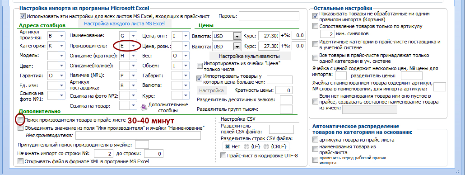The width and height of the screenshot is (465, 175).
Task: Open Описание(полное) column dropdown
Action: [x=134, y=66]
